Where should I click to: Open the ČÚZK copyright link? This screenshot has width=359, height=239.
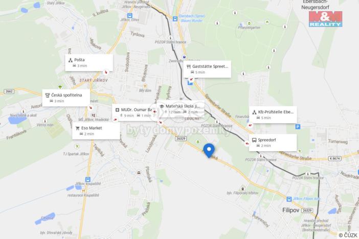click(348, 235)
